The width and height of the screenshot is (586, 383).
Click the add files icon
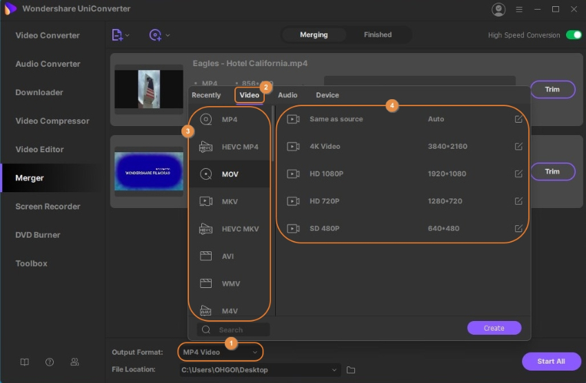(x=117, y=35)
